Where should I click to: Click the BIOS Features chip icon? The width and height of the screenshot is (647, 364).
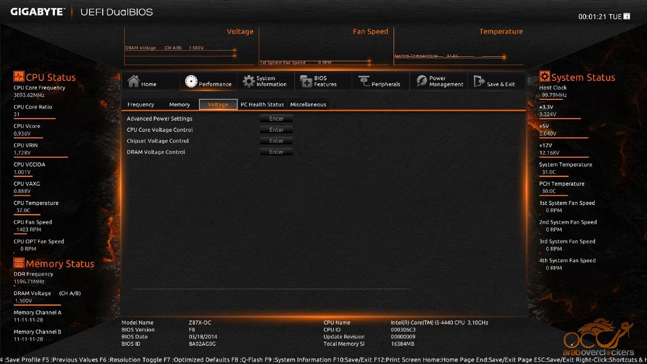click(306, 81)
